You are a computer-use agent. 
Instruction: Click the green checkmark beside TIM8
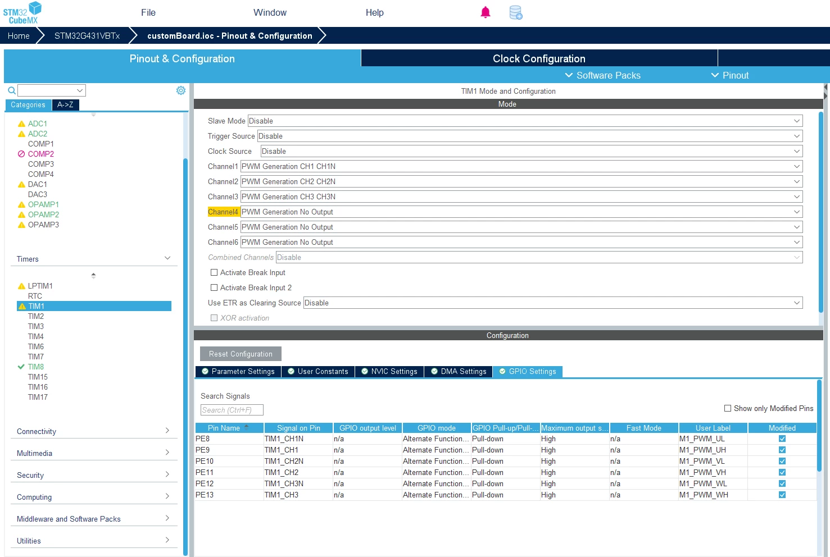[x=22, y=367]
